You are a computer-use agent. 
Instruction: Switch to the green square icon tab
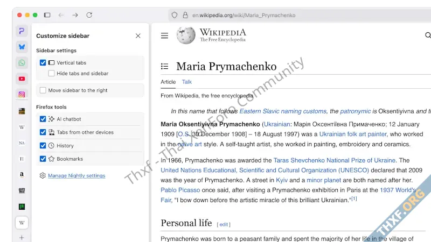[x=22, y=207]
